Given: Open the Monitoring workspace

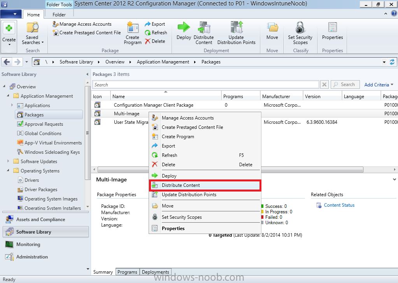Looking at the screenshot, I should click(46, 244).
